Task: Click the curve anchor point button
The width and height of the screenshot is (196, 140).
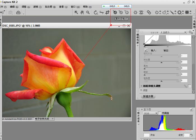Action: [146, 50]
